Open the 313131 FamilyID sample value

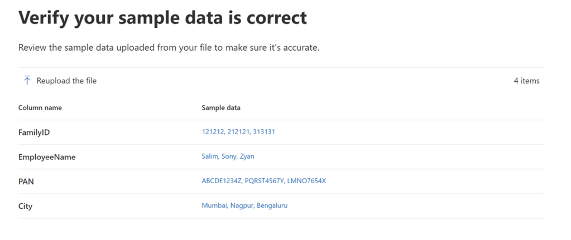click(x=264, y=132)
